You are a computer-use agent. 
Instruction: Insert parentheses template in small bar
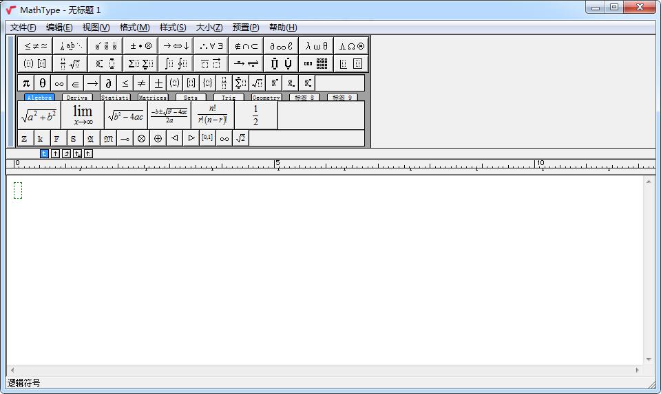pos(174,83)
